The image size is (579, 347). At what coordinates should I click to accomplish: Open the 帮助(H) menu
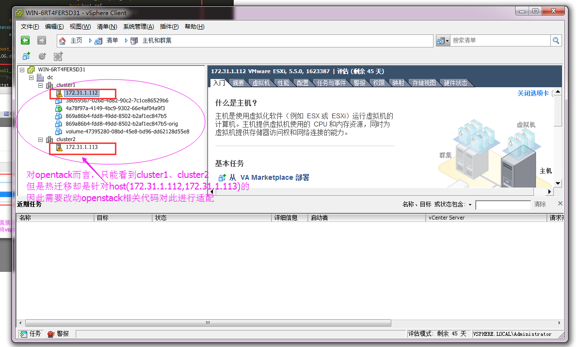(x=194, y=27)
